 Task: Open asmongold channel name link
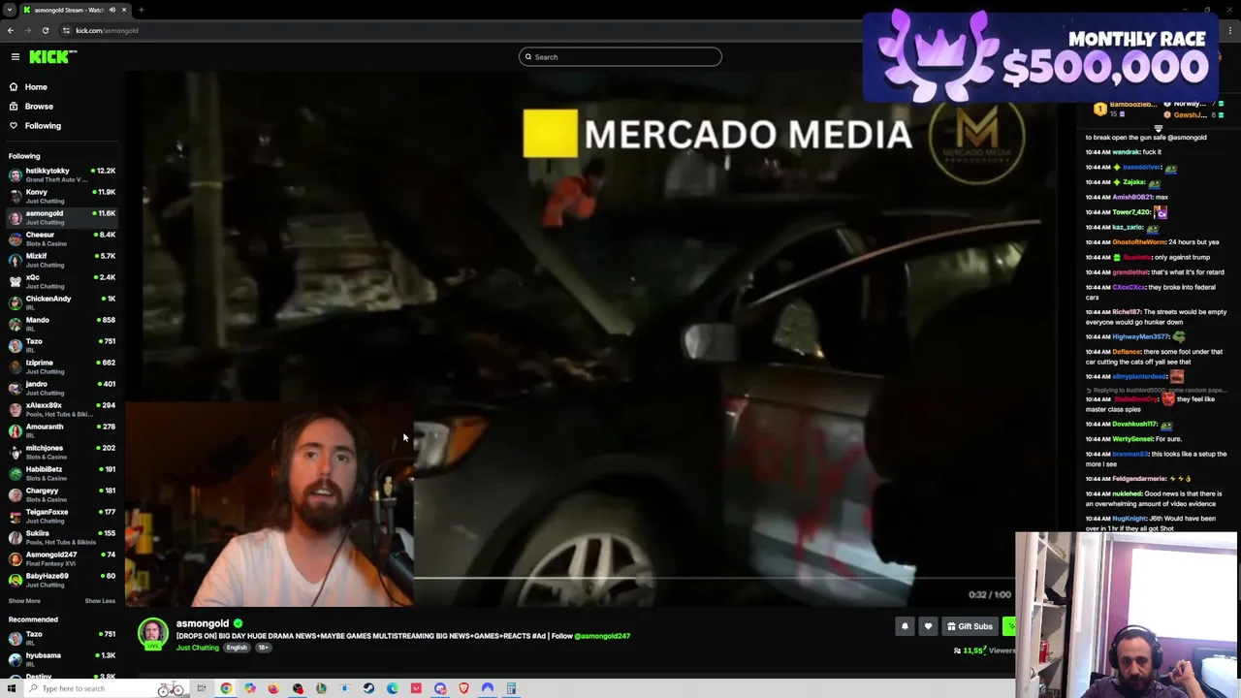(203, 623)
